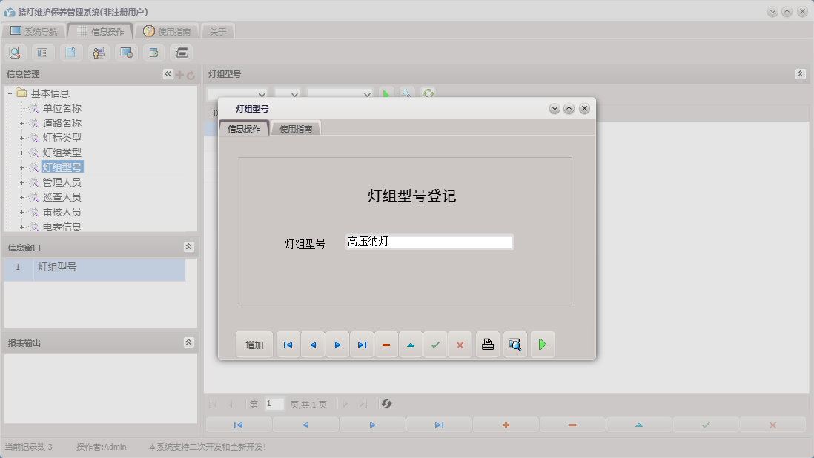Viewport: 814px width, 458px height.
Task: Click the green run arrow in the dialog toolbar
Action: (542, 344)
